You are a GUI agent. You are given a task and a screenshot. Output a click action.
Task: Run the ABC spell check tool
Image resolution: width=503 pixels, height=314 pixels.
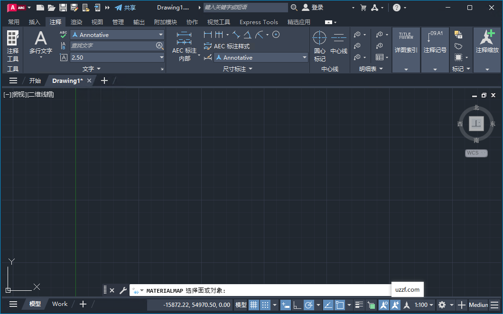(63, 35)
